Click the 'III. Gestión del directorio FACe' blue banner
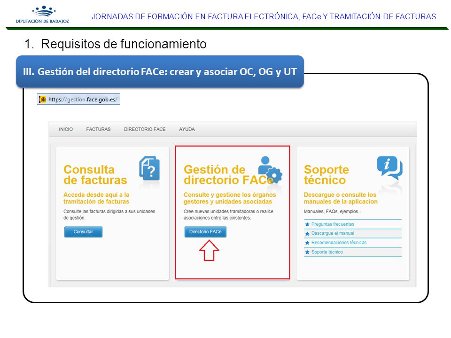 pyautogui.click(x=160, y=71)
